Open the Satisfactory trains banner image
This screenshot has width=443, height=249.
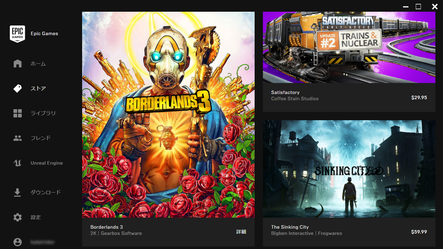point(349,47)
